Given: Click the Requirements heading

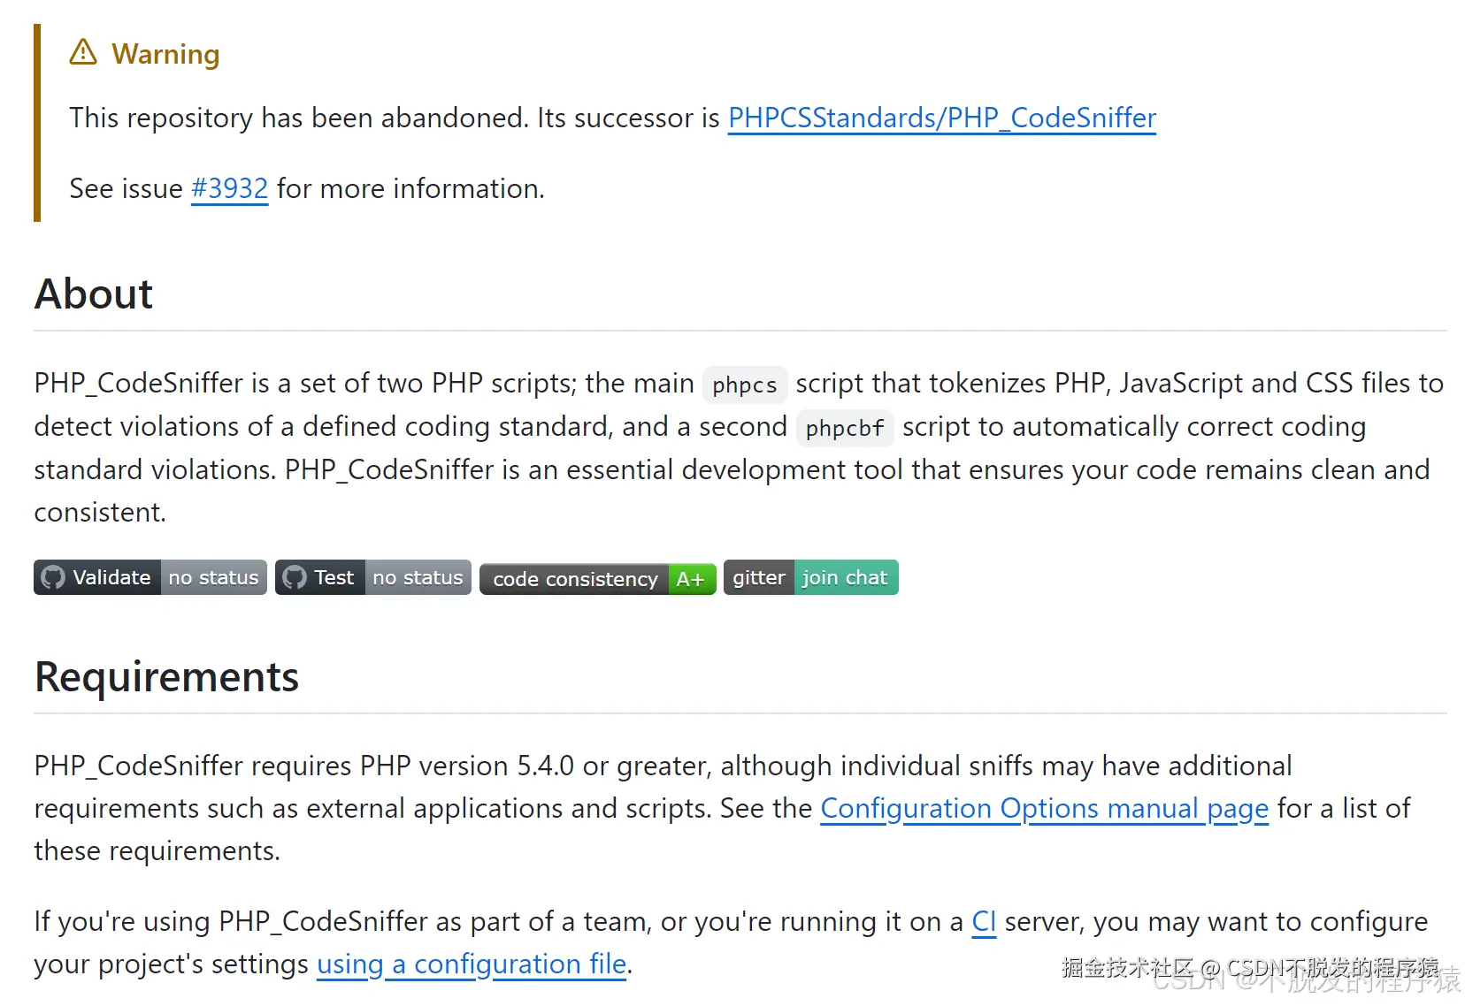Looking at the screenshot, I should [x=166, y=677].
